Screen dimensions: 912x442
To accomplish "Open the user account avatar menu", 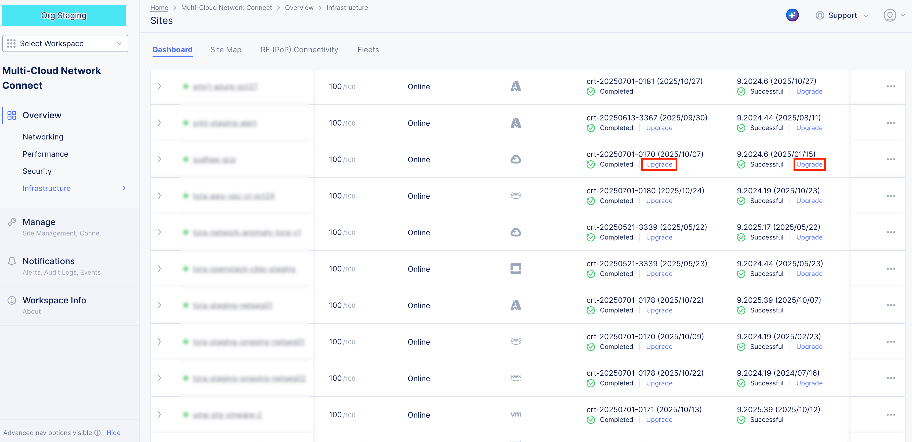I will [x=889, y=15].
